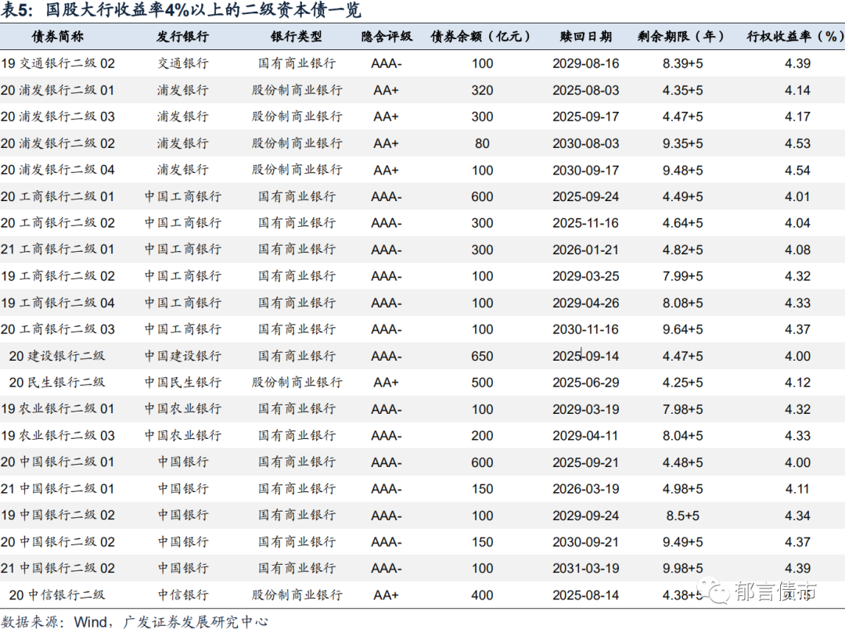Select the 隐含评级 column header
Screen dimensions: 845x629
(387, 36)
